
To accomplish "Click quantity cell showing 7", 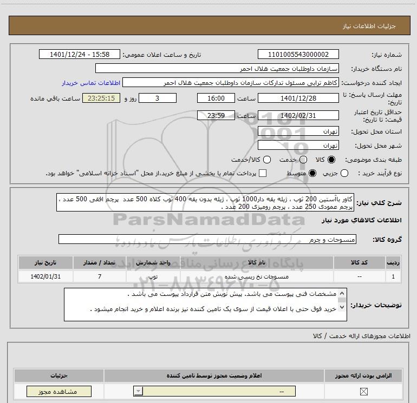I will (x=100, y=276).
